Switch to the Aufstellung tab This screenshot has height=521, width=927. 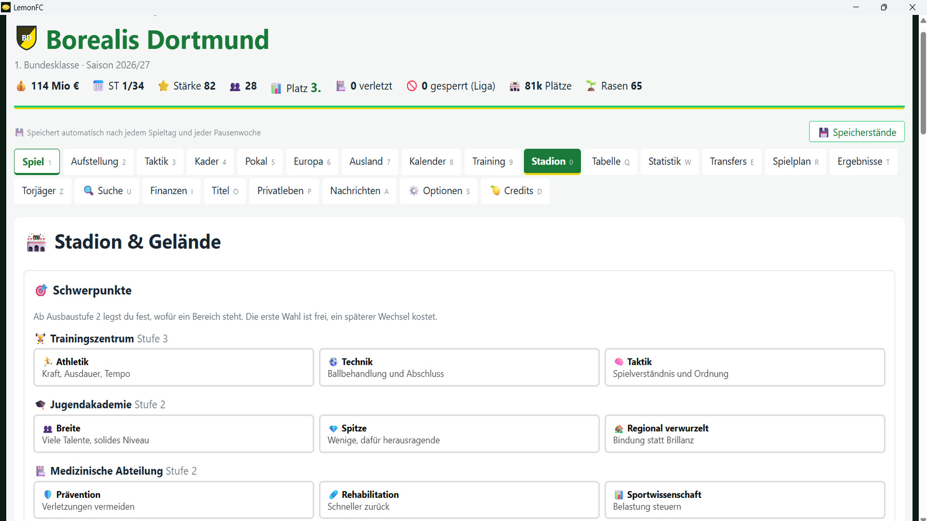point(98,162)
